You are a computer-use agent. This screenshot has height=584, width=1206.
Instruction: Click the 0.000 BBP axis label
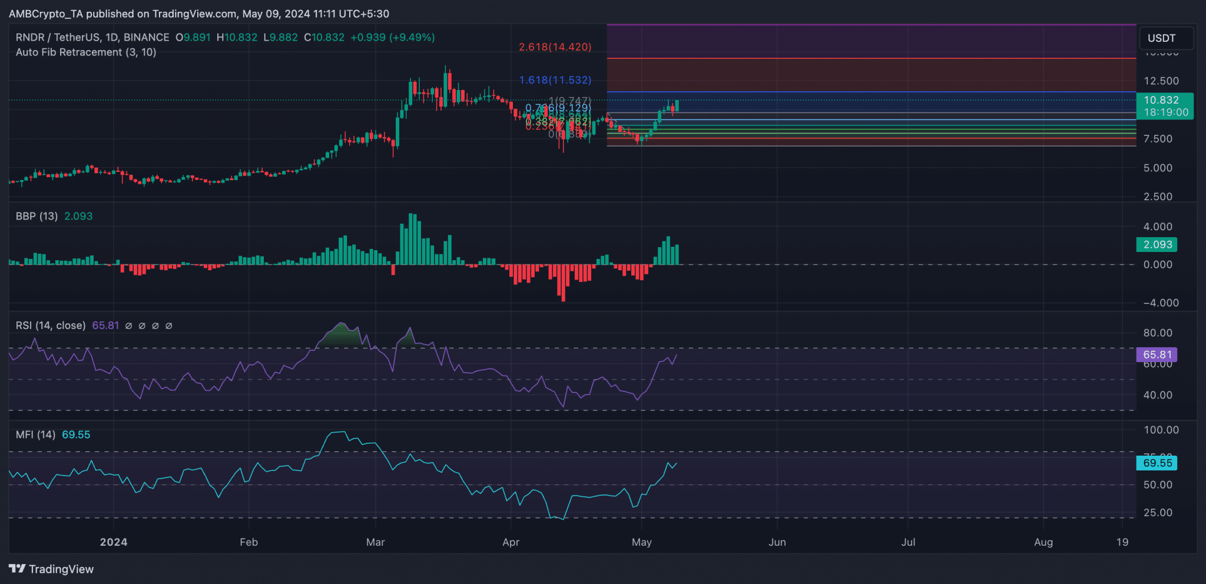pyautogui.click(x=1158, y=264)
